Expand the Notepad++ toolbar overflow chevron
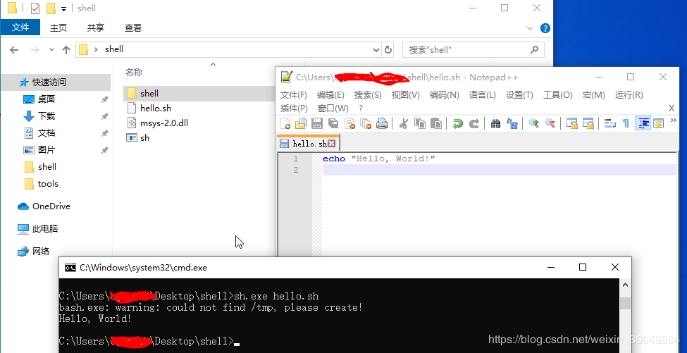Image resolution: width=687 pixels, height=353 pixels. click(x=674, y=120)
